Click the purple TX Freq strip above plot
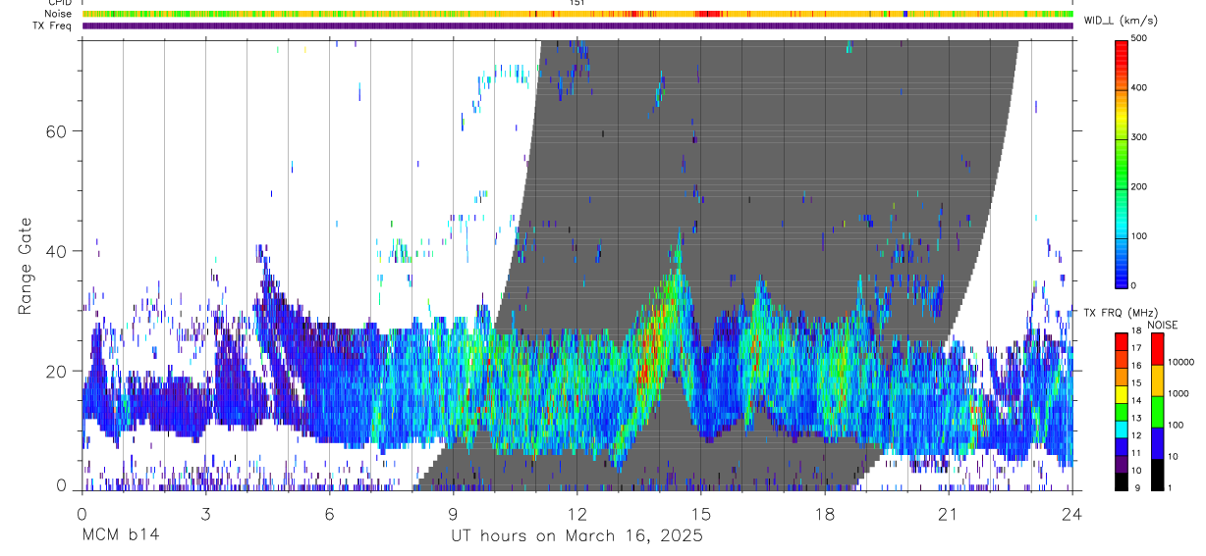The height and width of the screenshot is (556, 1206). pyautogui.click(x=577, y=25)
